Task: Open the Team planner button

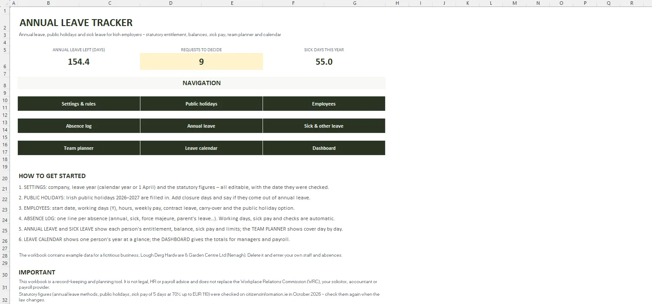Action: pos(79,148)
